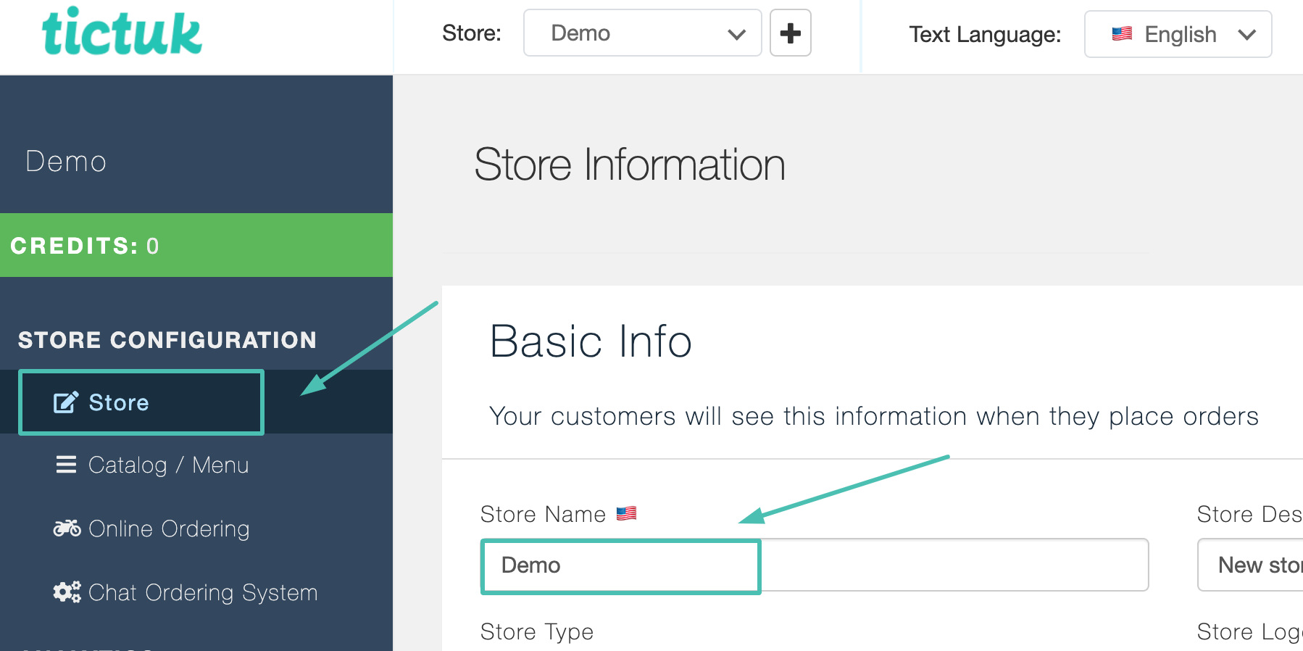Click the US flag in language selector
The width and height of the screenshot is (1303, 651).
tap(1122, 33)
